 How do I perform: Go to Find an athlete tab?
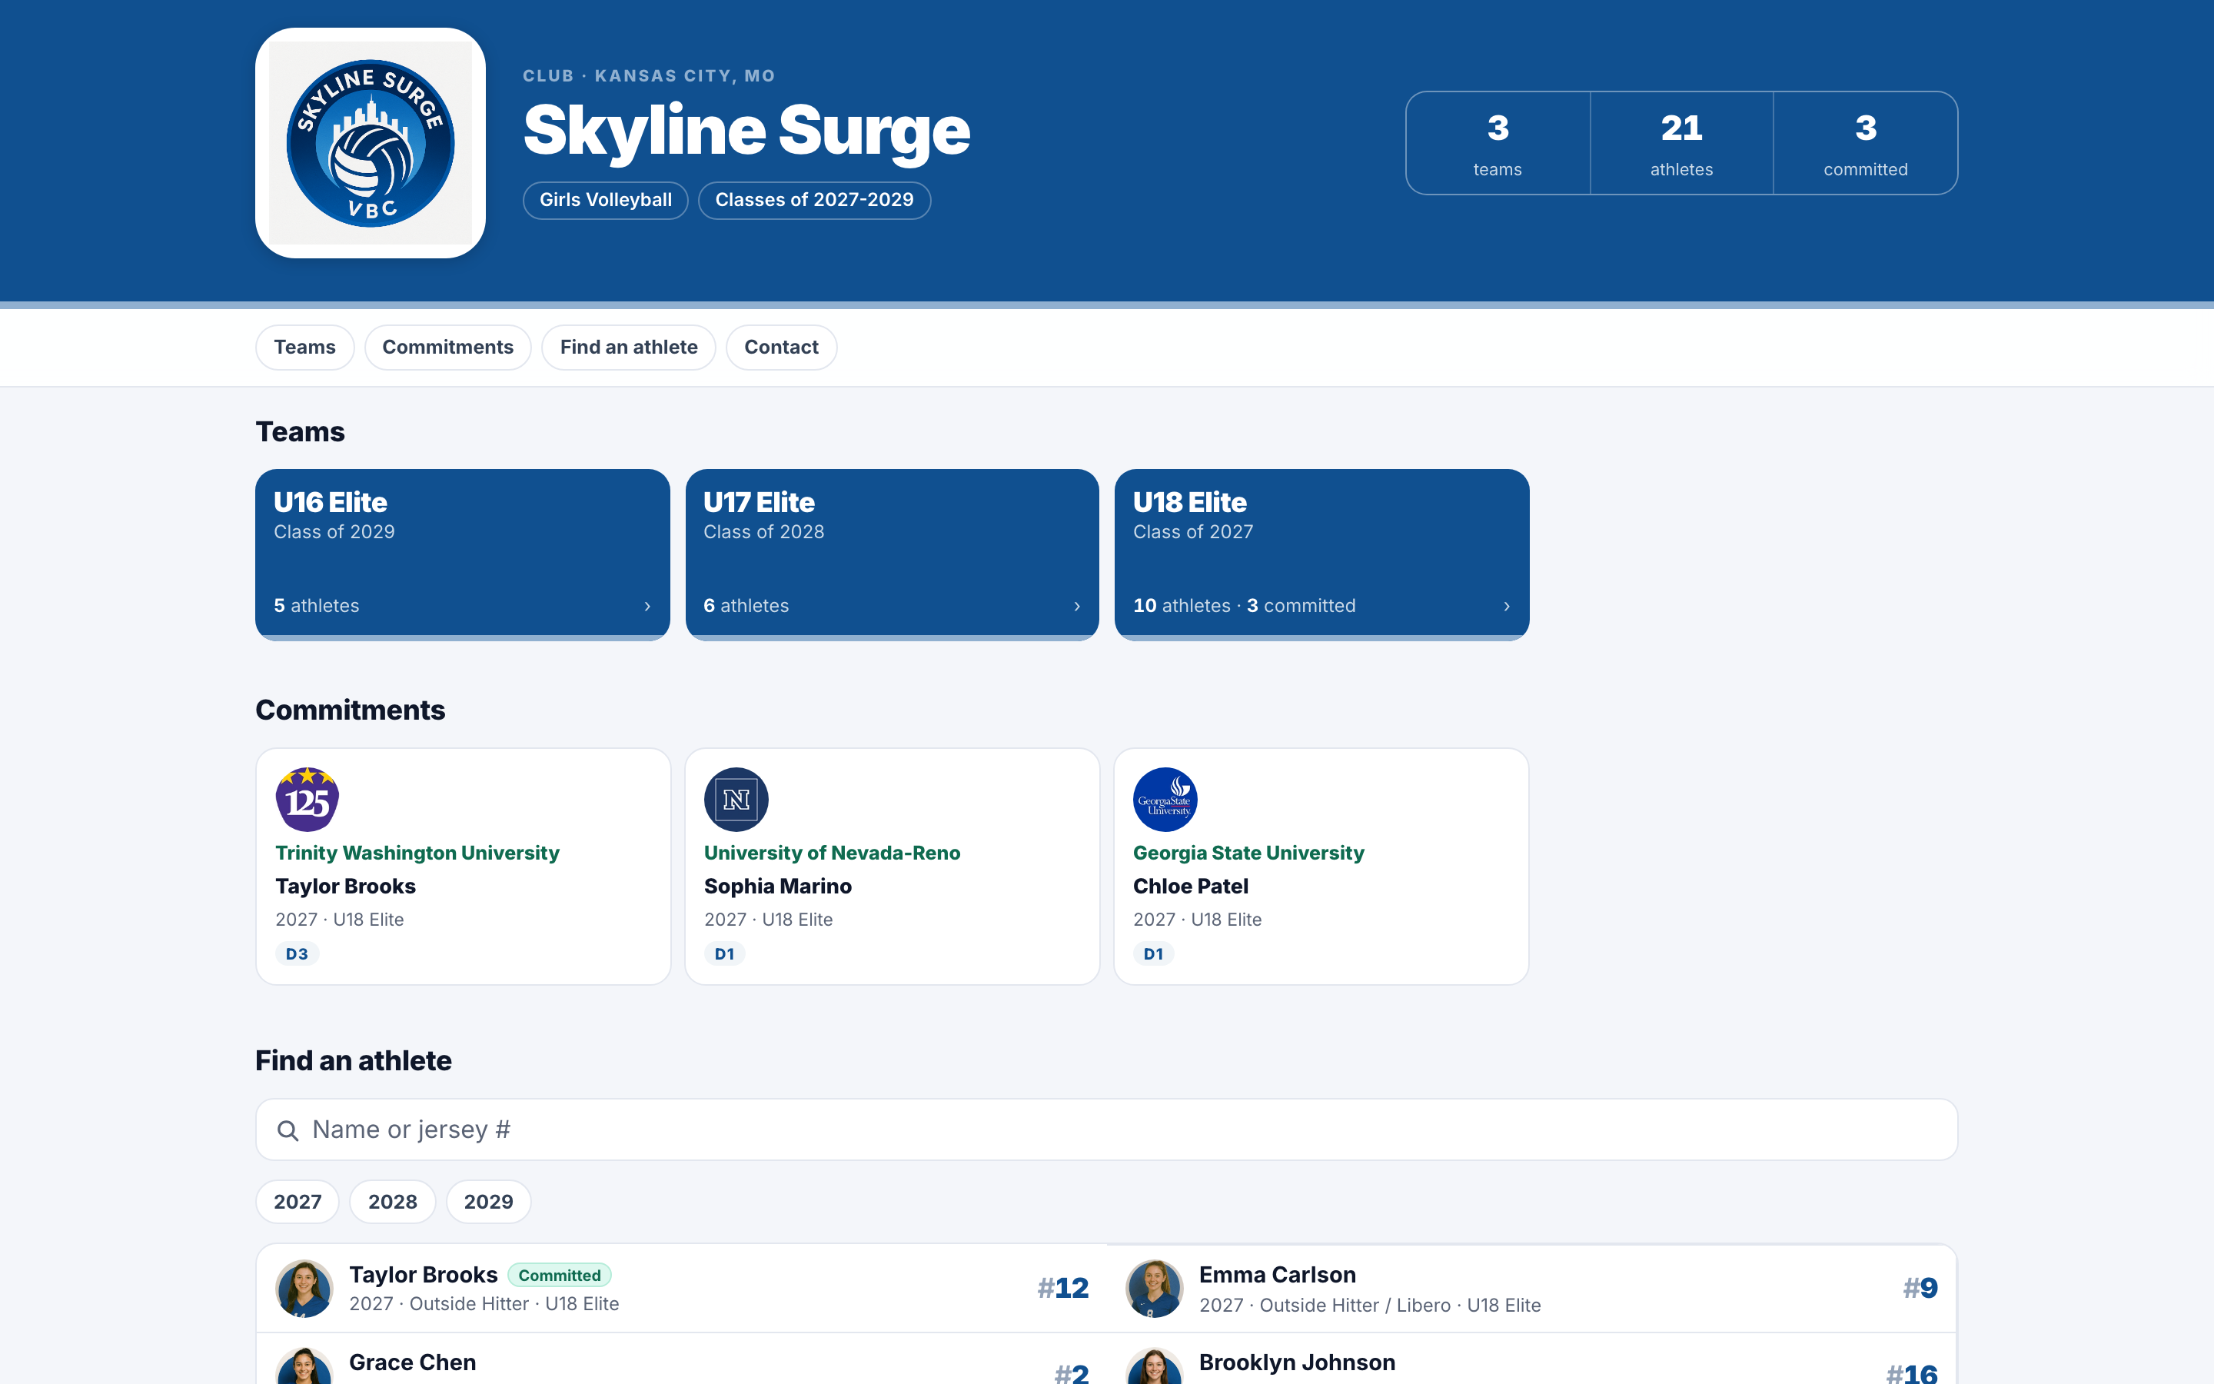coord(629,347)
